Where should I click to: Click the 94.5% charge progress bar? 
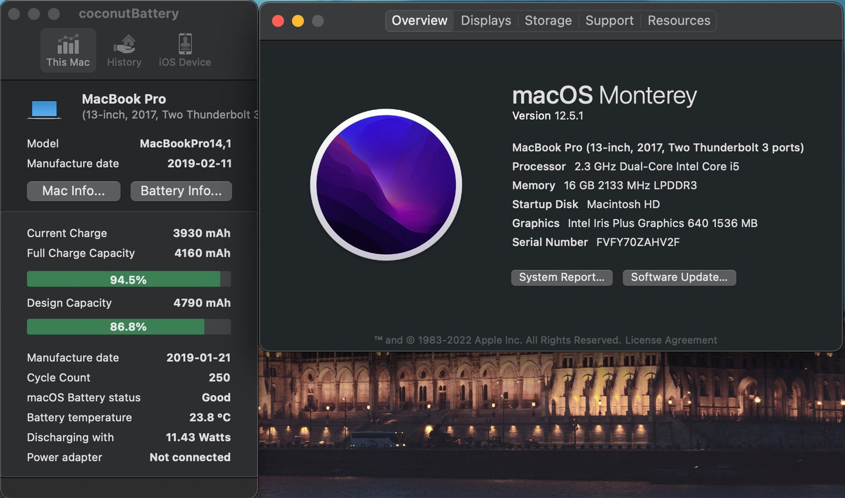(129, 279)
